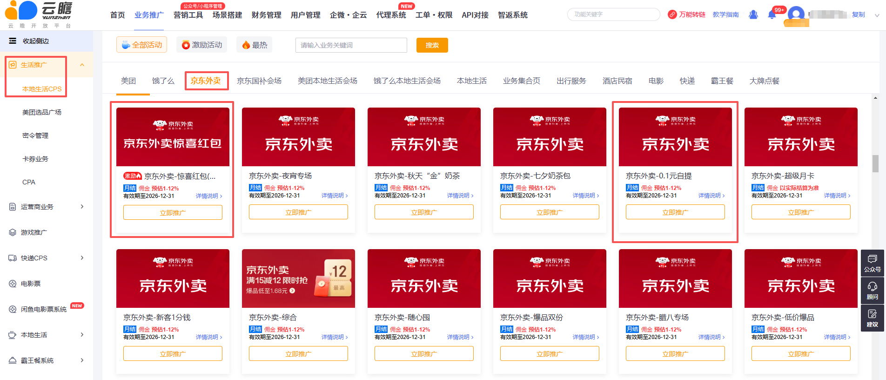This screenshot has width=886, height=380.
Task: Expand the 本地生活 sidebar submenu arrow
Action: pos(82,335)
